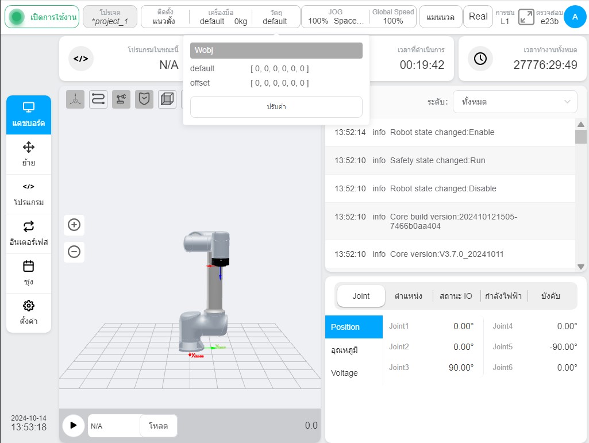Play the loaded program
589x443 pixels.
(x=73, y=425)
